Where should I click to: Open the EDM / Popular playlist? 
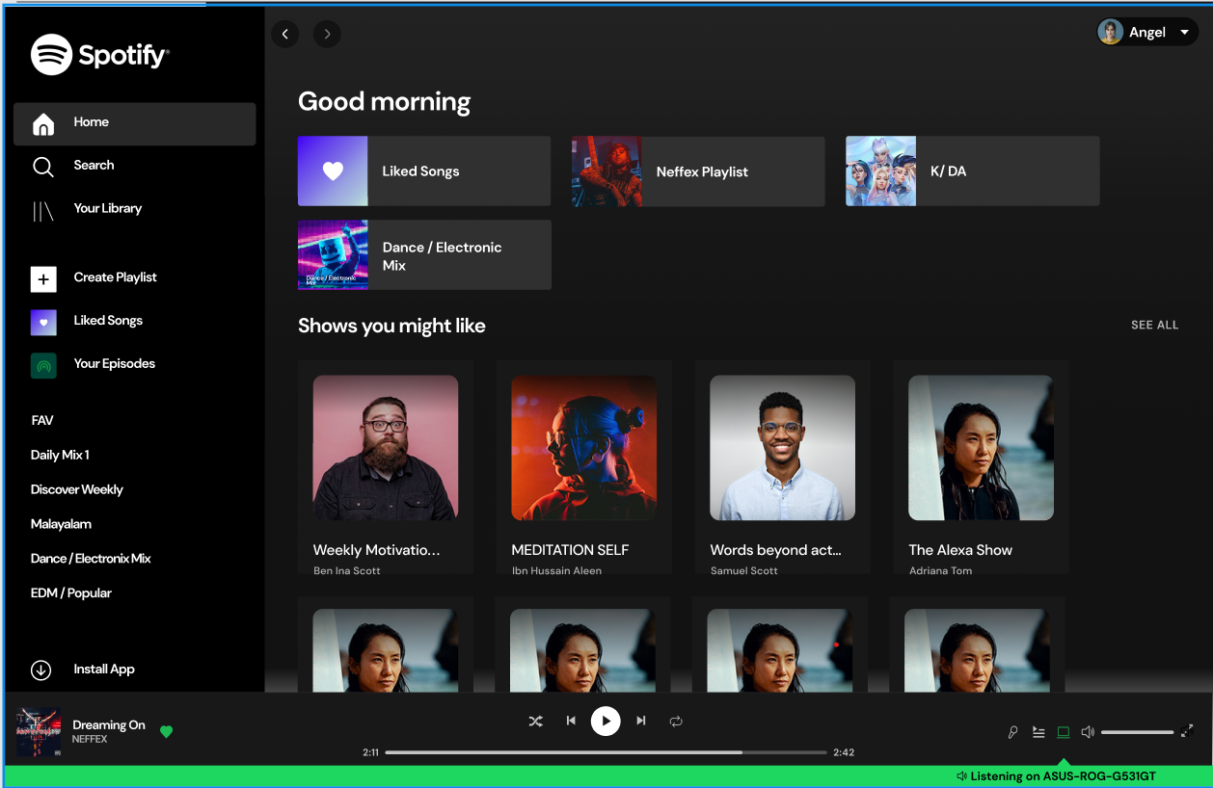(71, 593)
